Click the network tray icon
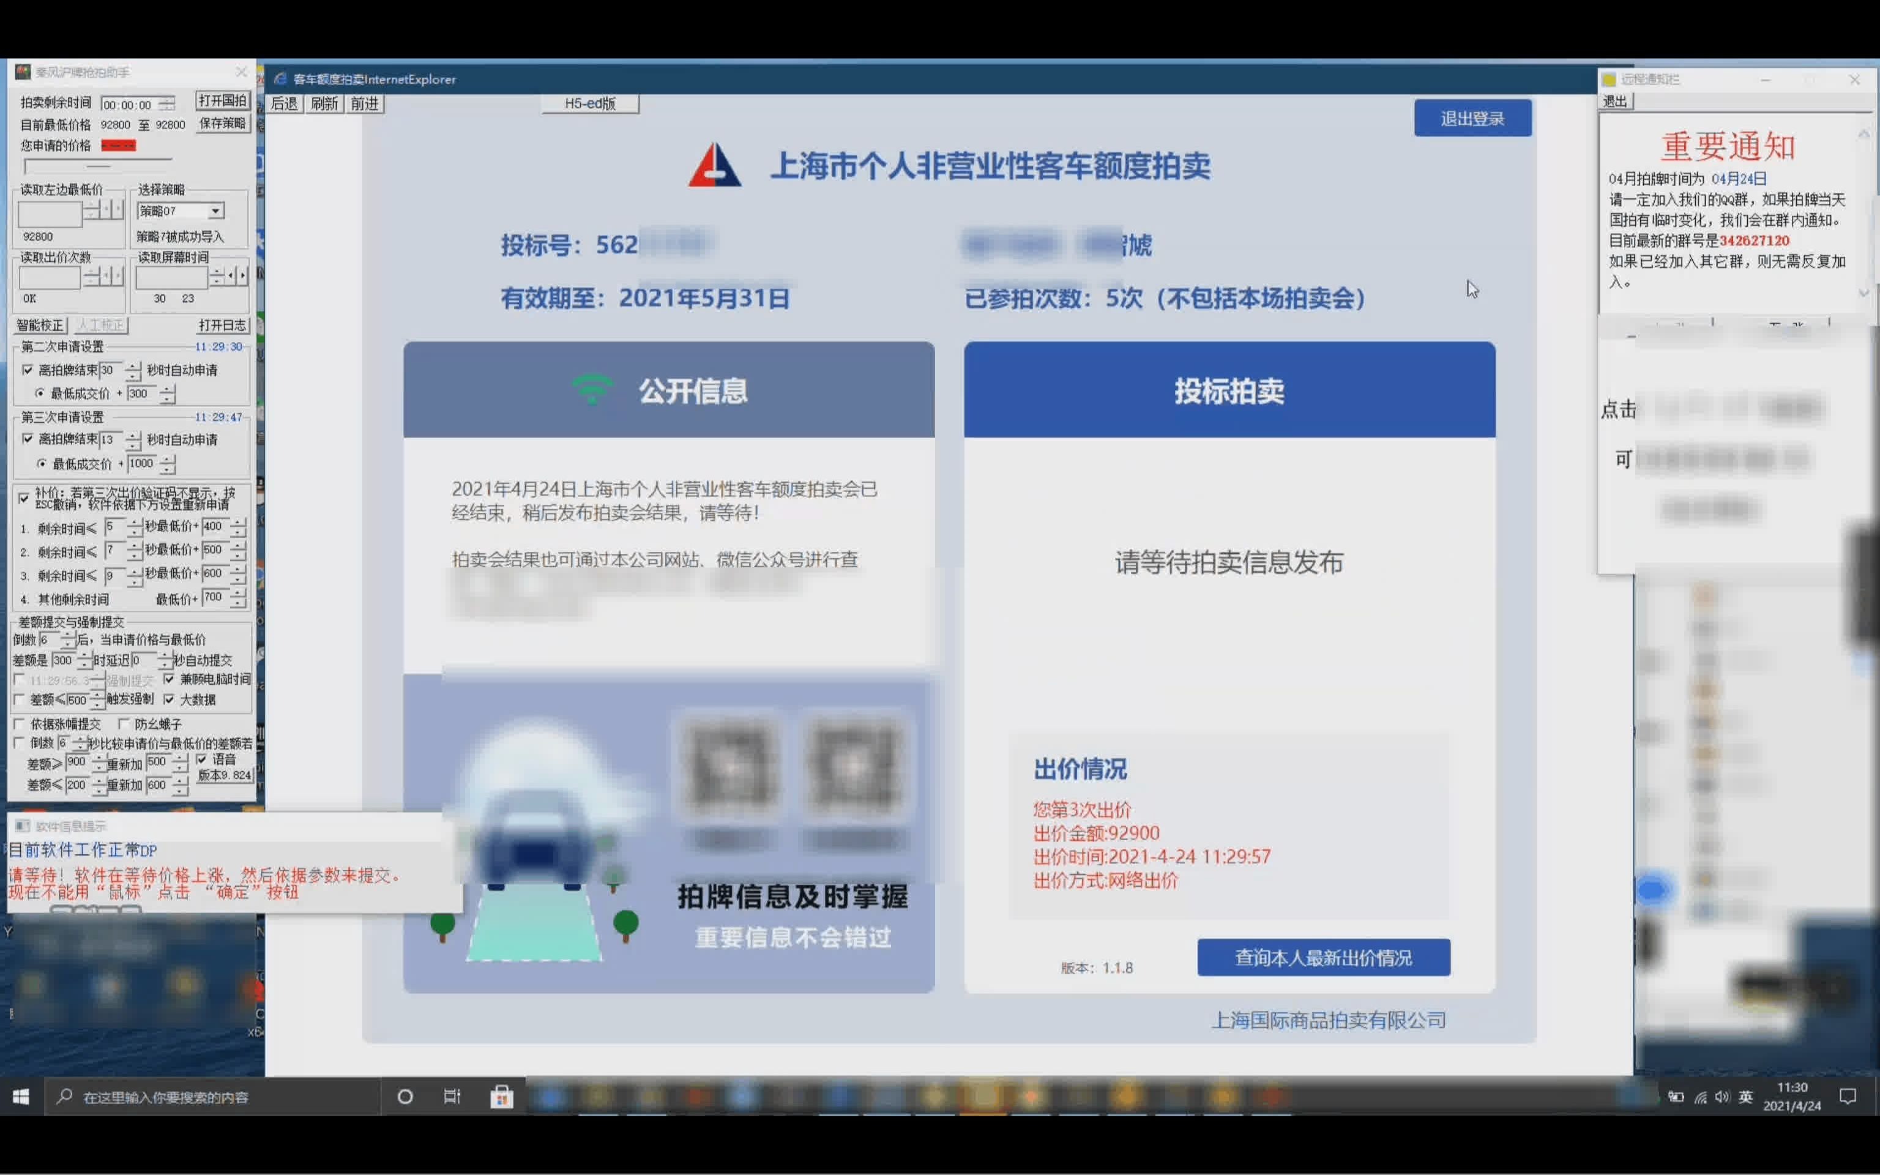The height and width of the screenshot is (1175, 1880). pos(1701,1097)
